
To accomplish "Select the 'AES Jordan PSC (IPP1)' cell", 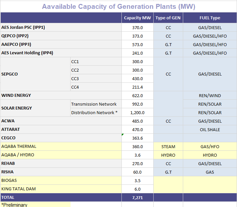I will [61, 27].
